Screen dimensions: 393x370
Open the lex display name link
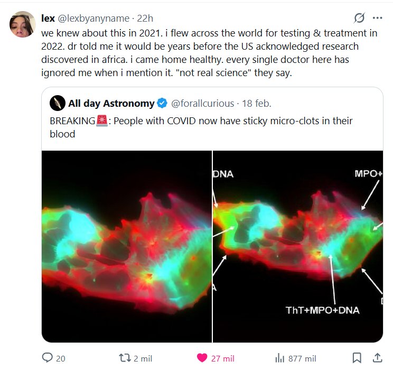(48, 18)
